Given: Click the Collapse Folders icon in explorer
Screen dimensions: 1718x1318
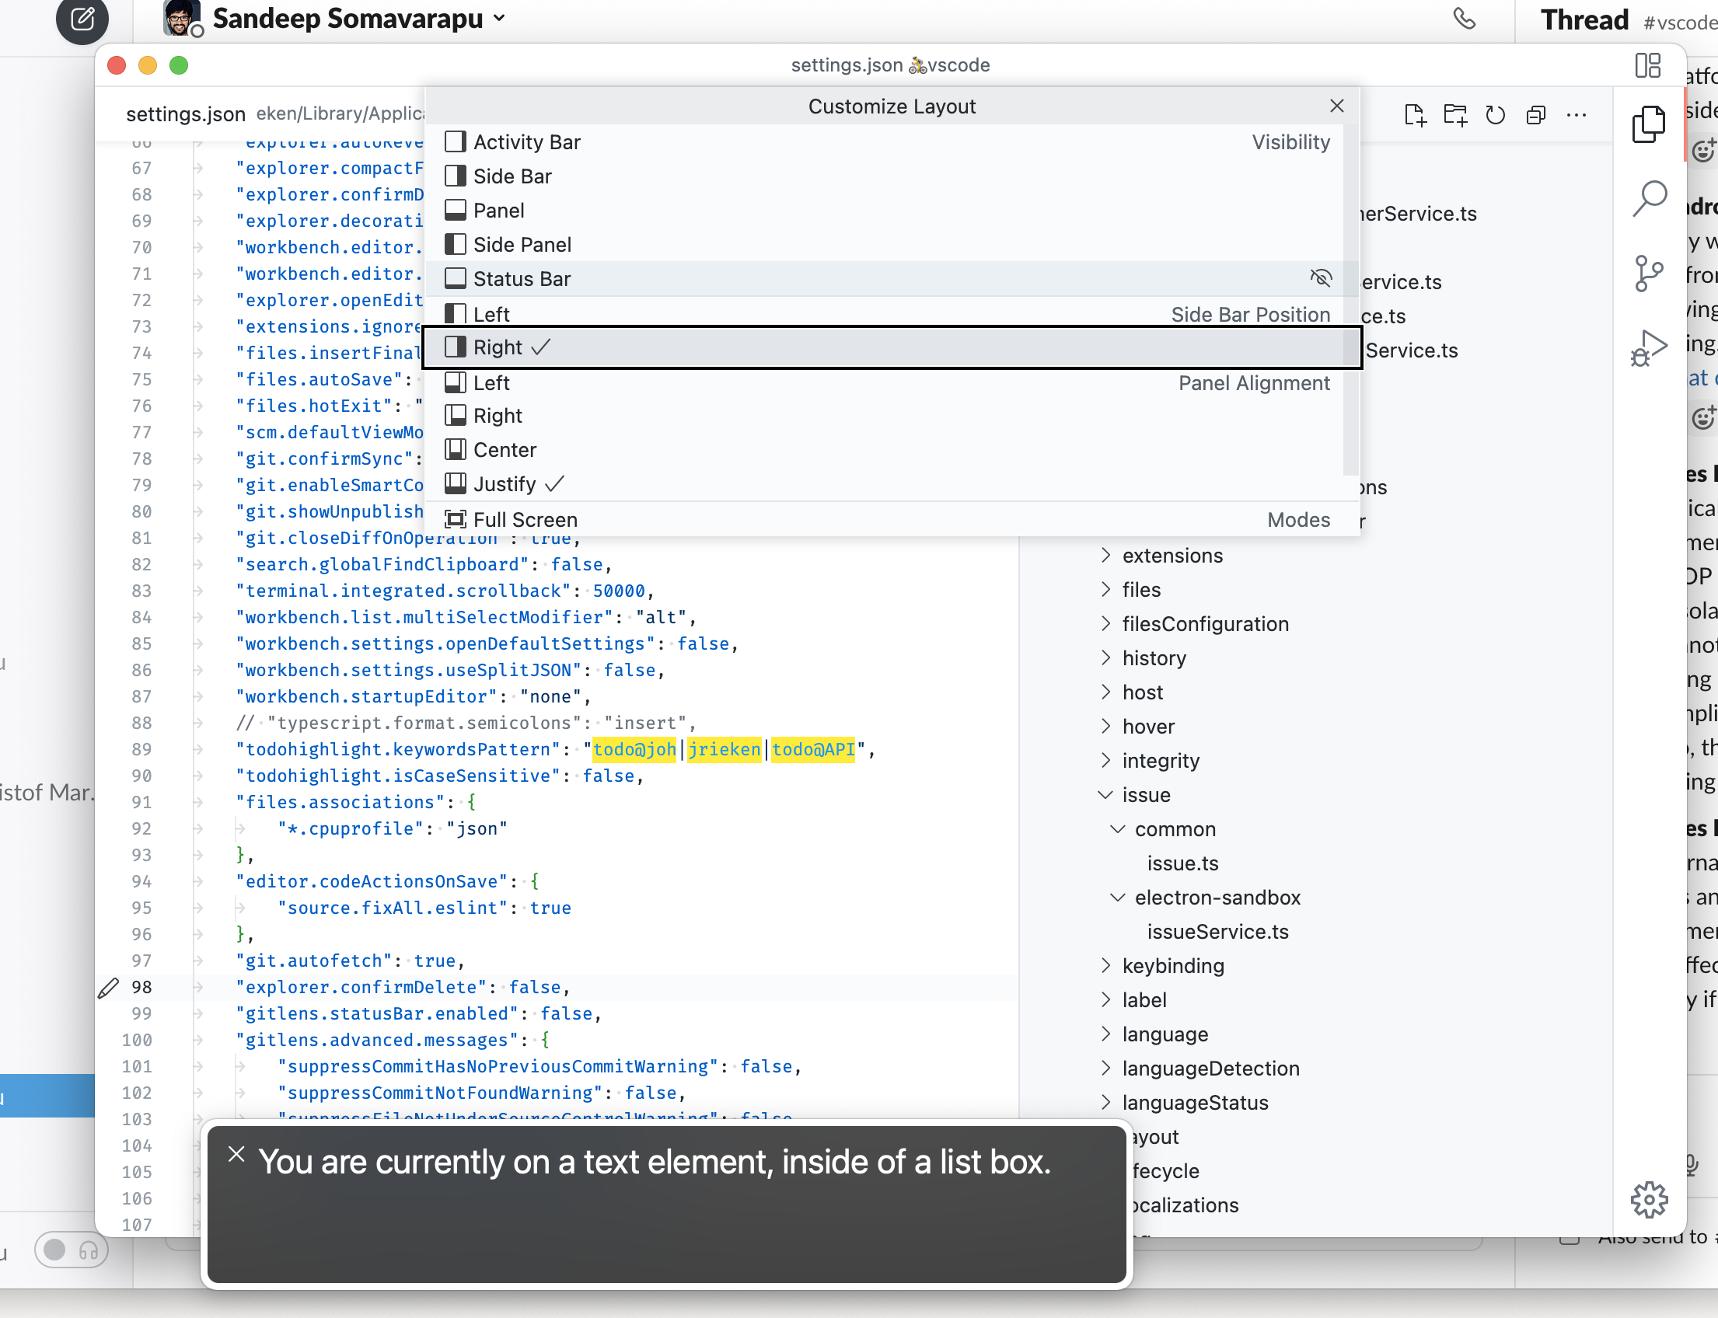Looking at the screenshot, I should [x=1536, y=115].
